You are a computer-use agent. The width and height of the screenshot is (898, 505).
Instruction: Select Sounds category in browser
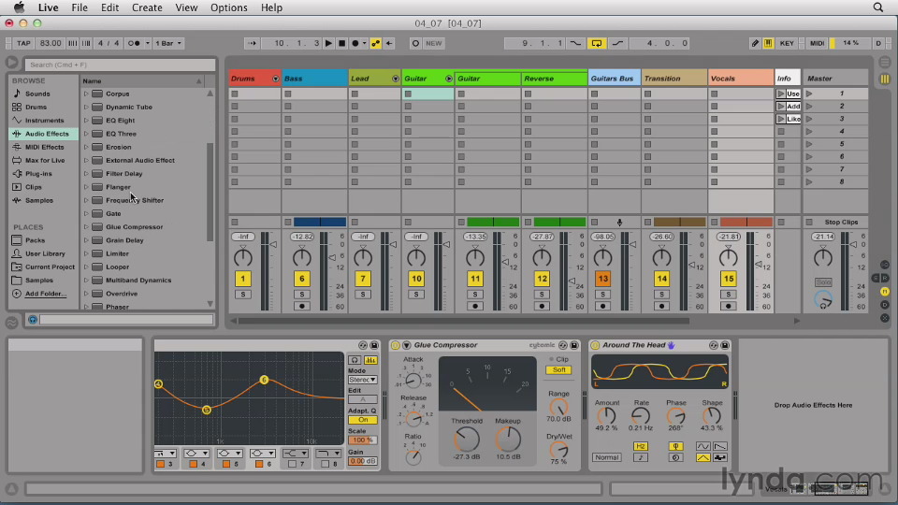(x=37, y=94)
